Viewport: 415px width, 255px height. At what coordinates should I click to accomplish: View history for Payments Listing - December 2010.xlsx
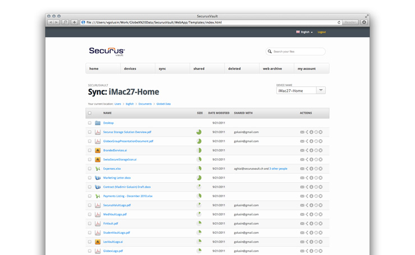point(316,196)
